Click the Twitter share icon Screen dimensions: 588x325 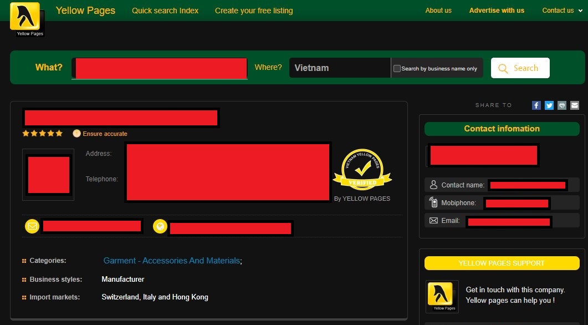point(549,105)
